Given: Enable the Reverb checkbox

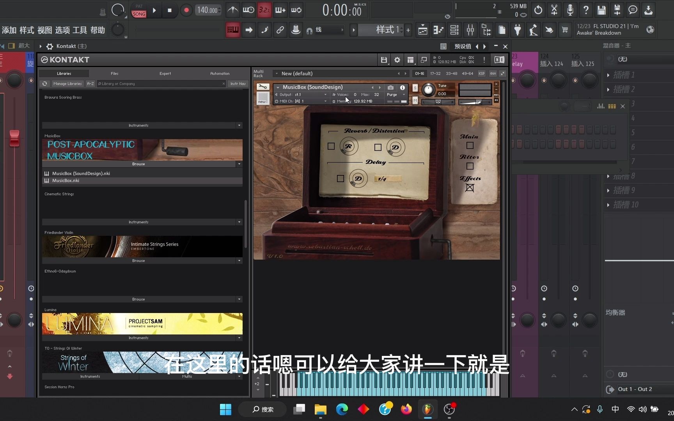Looking at the screenshot, I should point(331,146).
